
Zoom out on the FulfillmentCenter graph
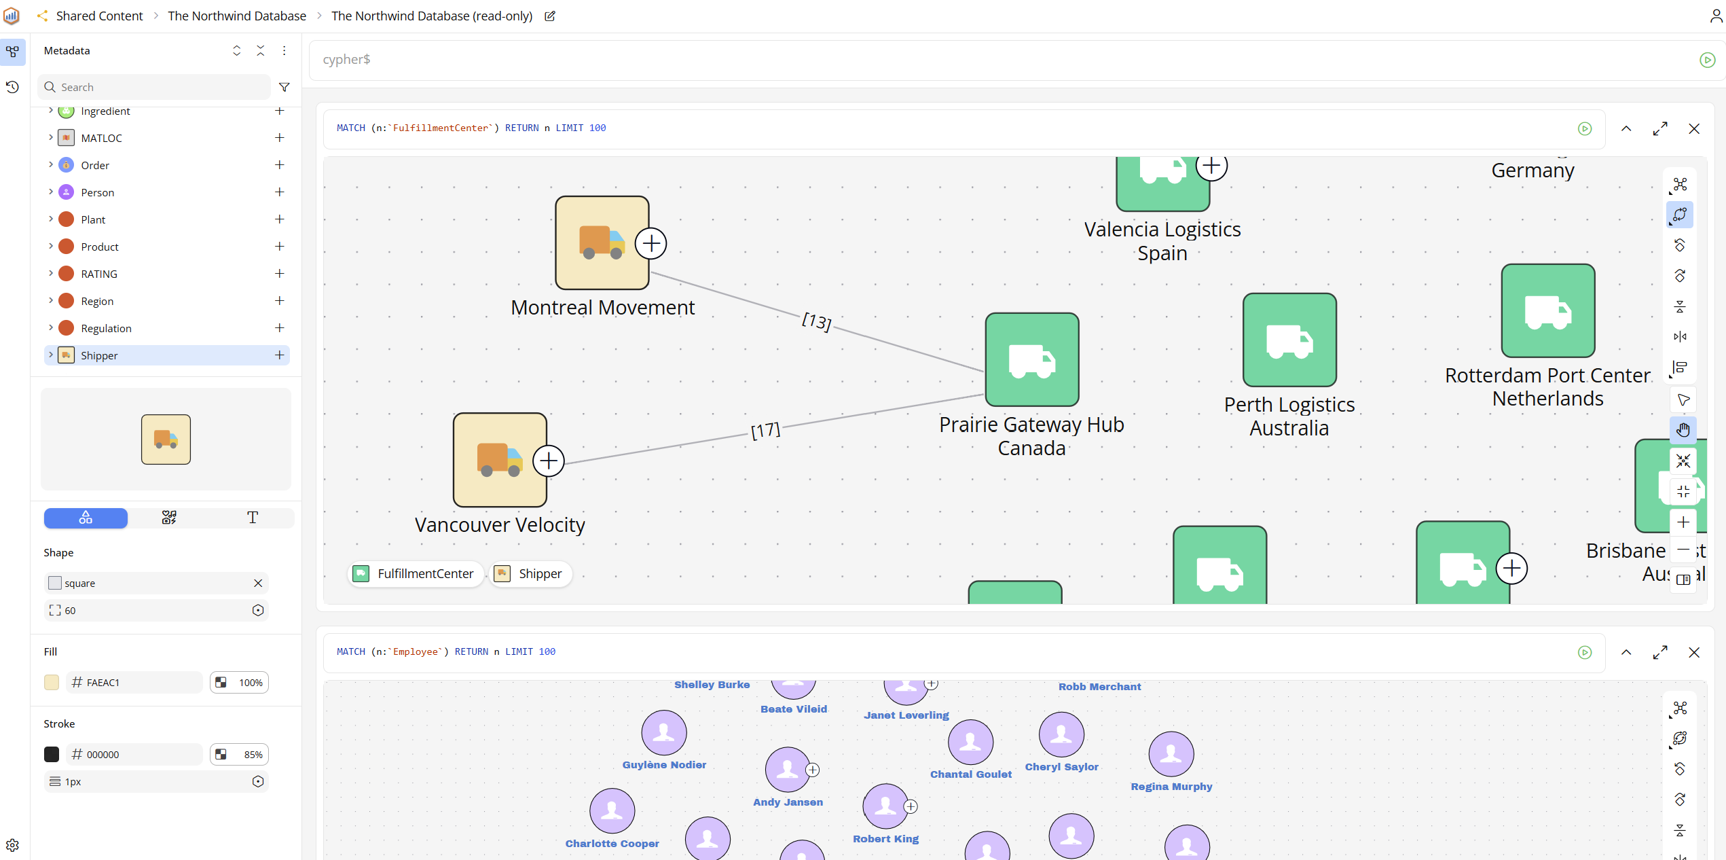(1683, 550)
